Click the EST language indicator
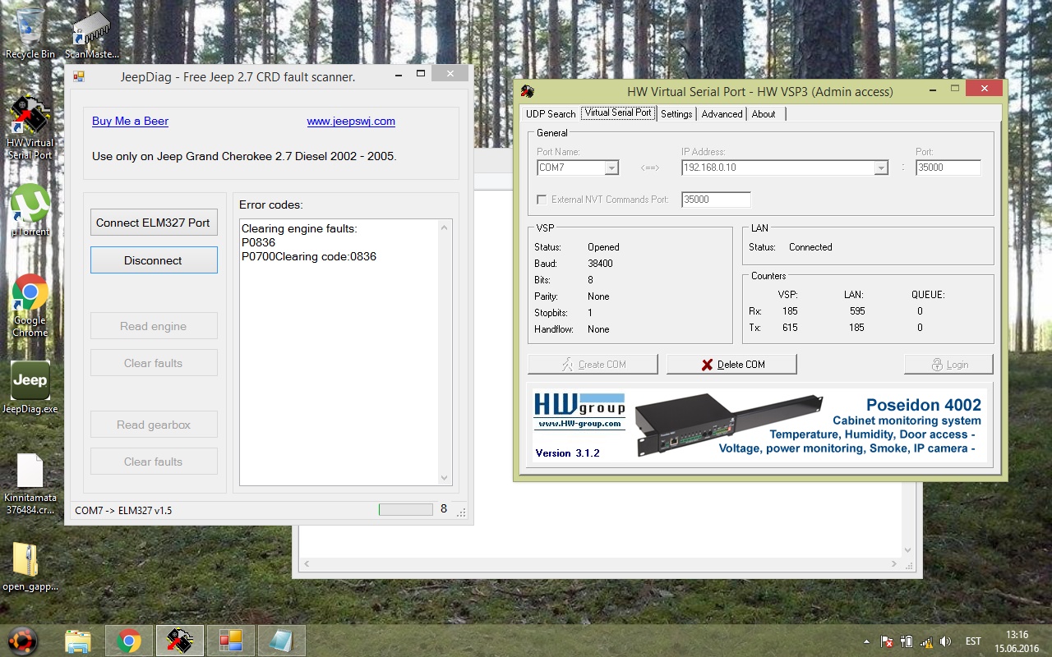This screenshot has width=1052, height=657. pyautogui.click(x=973, y=641)
